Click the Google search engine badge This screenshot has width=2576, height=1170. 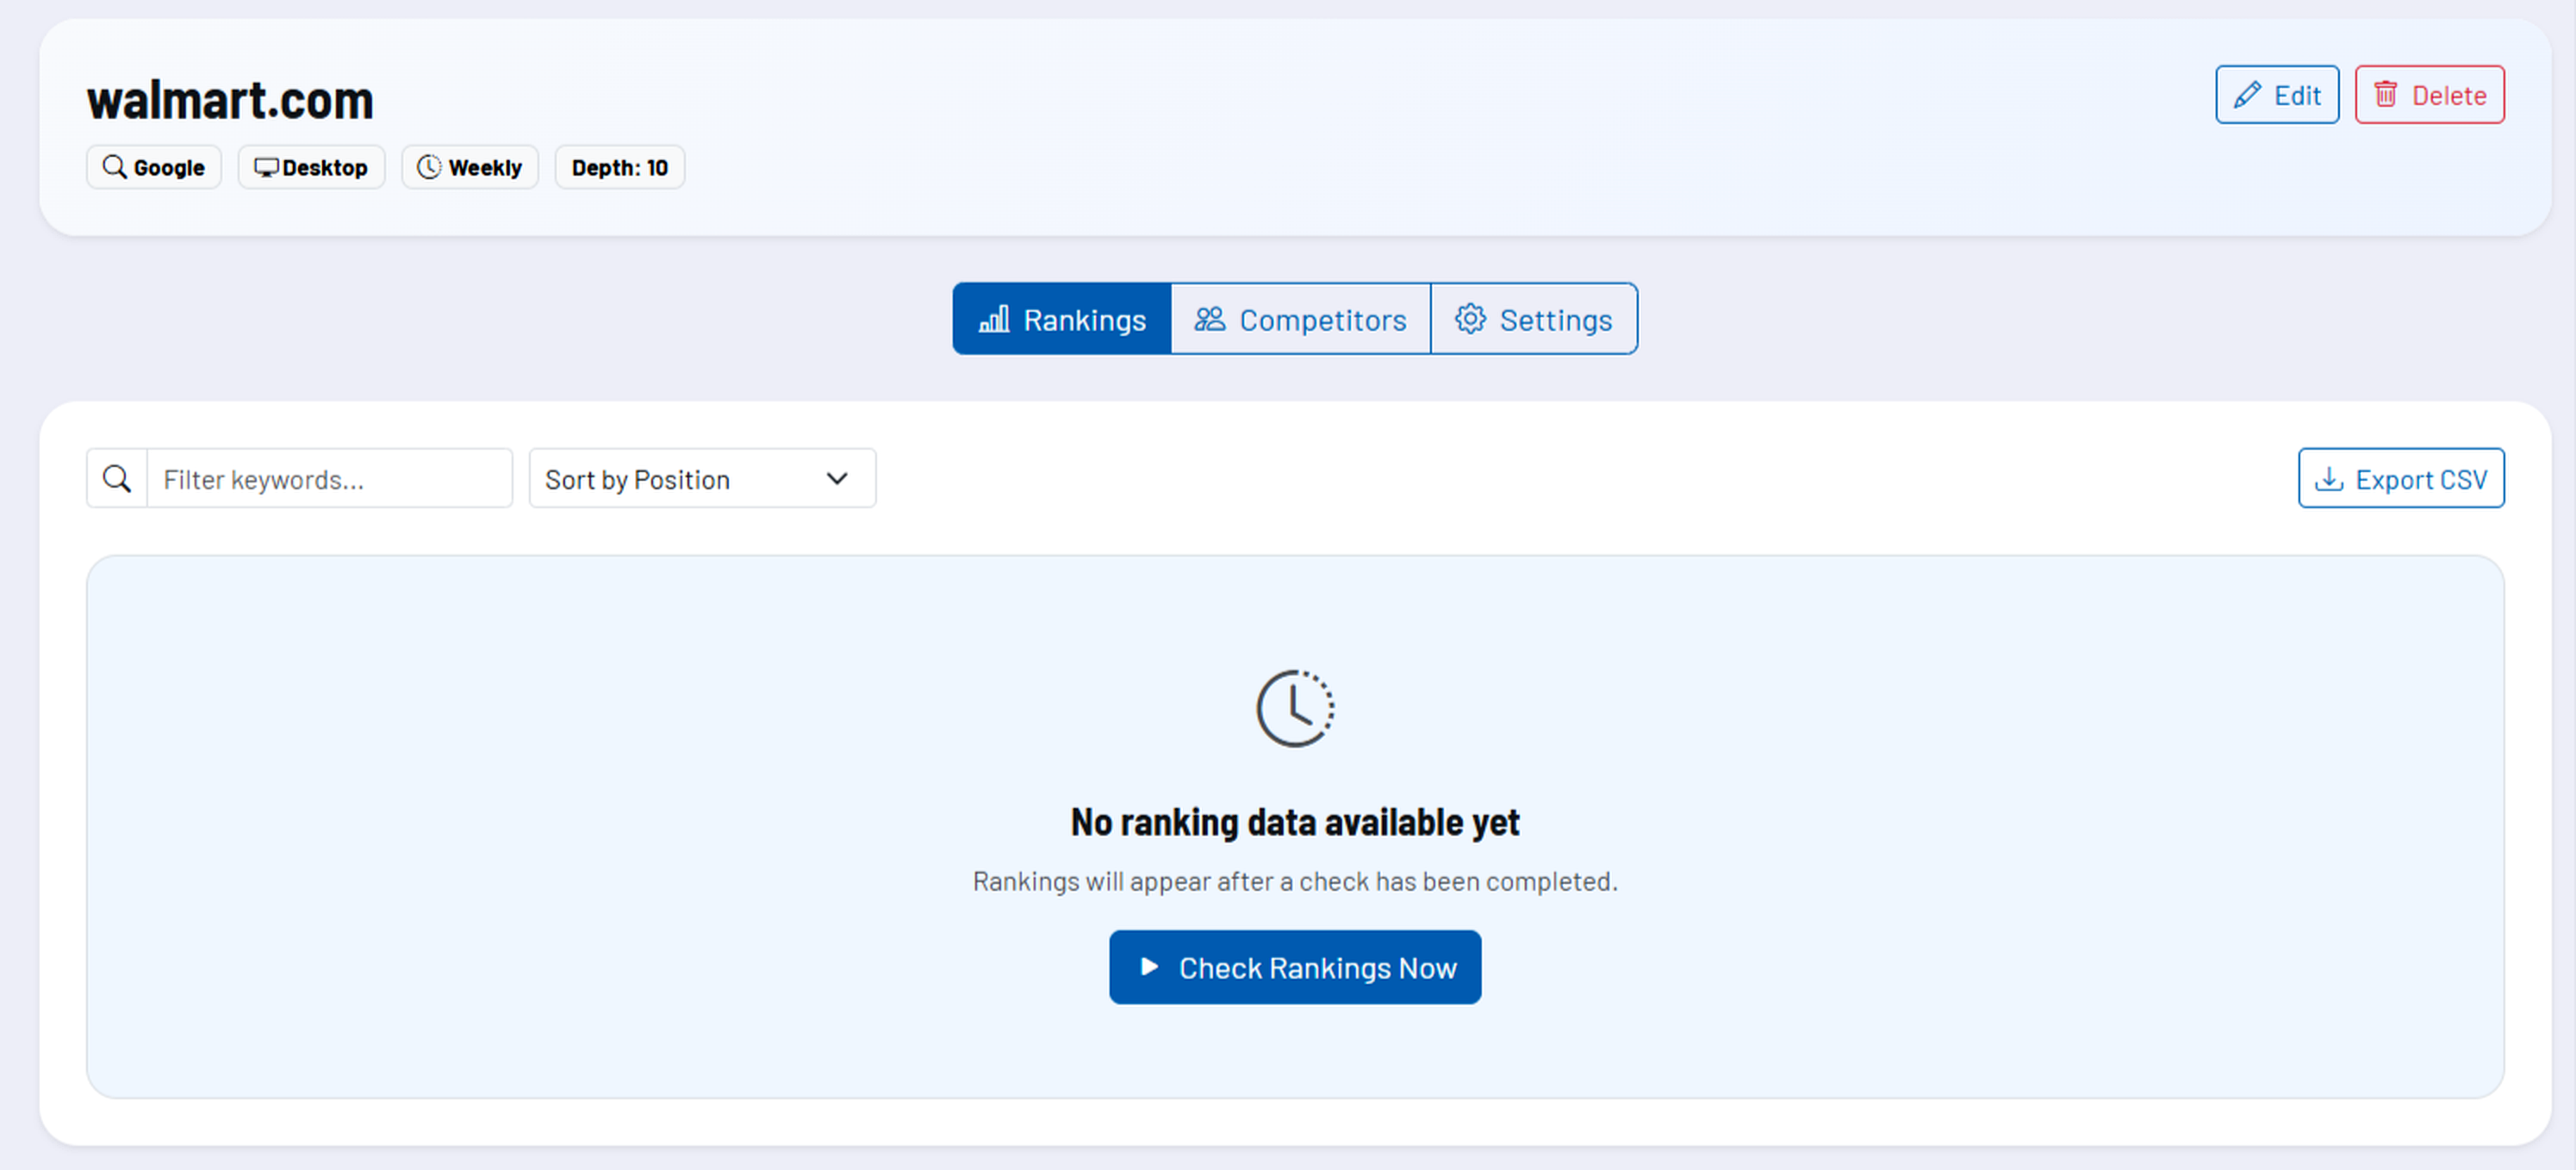[x=154, y=167]
